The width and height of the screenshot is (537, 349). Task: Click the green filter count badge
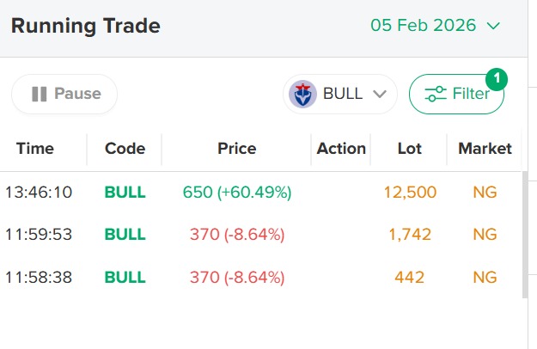[x=497, y=80]
